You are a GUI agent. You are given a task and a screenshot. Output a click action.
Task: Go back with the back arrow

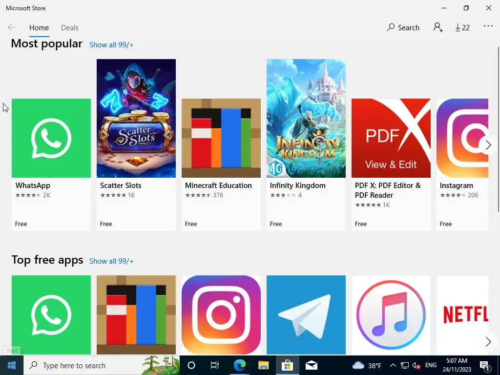pos(12,27)
